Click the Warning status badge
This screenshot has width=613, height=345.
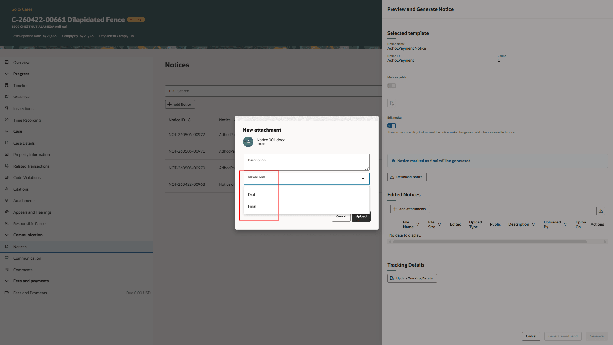pyautogui.click(x=136, y=20)
